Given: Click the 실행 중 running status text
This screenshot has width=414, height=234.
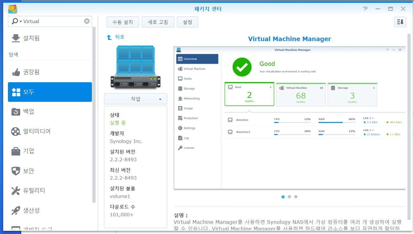Looking at the screenshot, I should (118, 123).
